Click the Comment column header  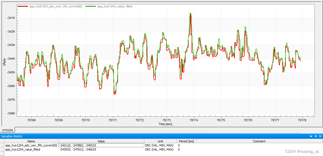click(x=259, y=141)
